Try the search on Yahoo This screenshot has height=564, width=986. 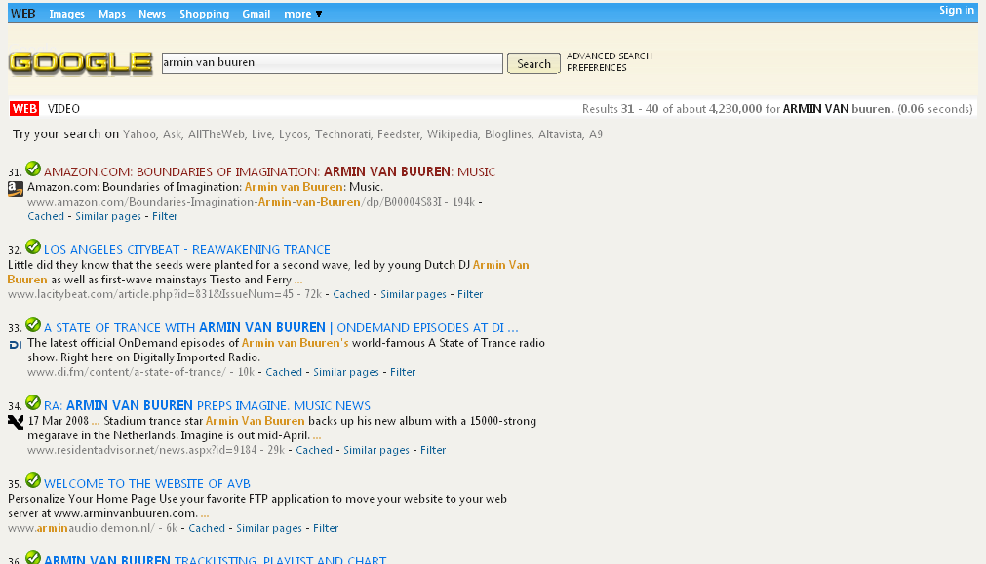tap(139, 134)
